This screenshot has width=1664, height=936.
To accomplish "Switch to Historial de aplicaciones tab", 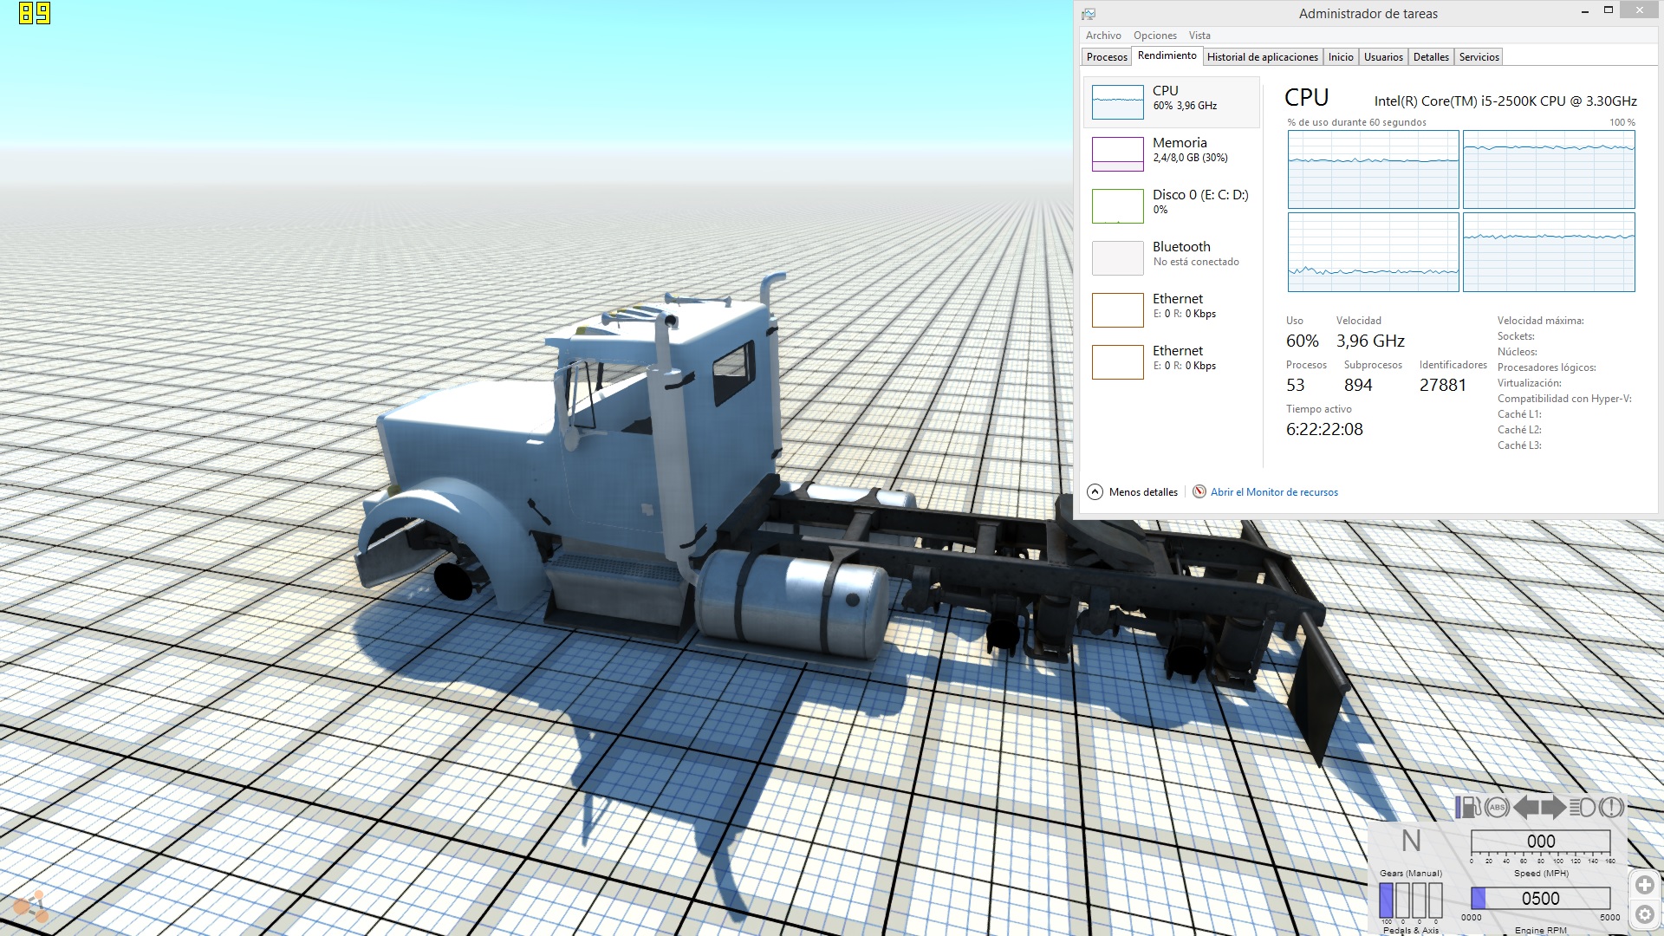I will [x=1262, y=57].
